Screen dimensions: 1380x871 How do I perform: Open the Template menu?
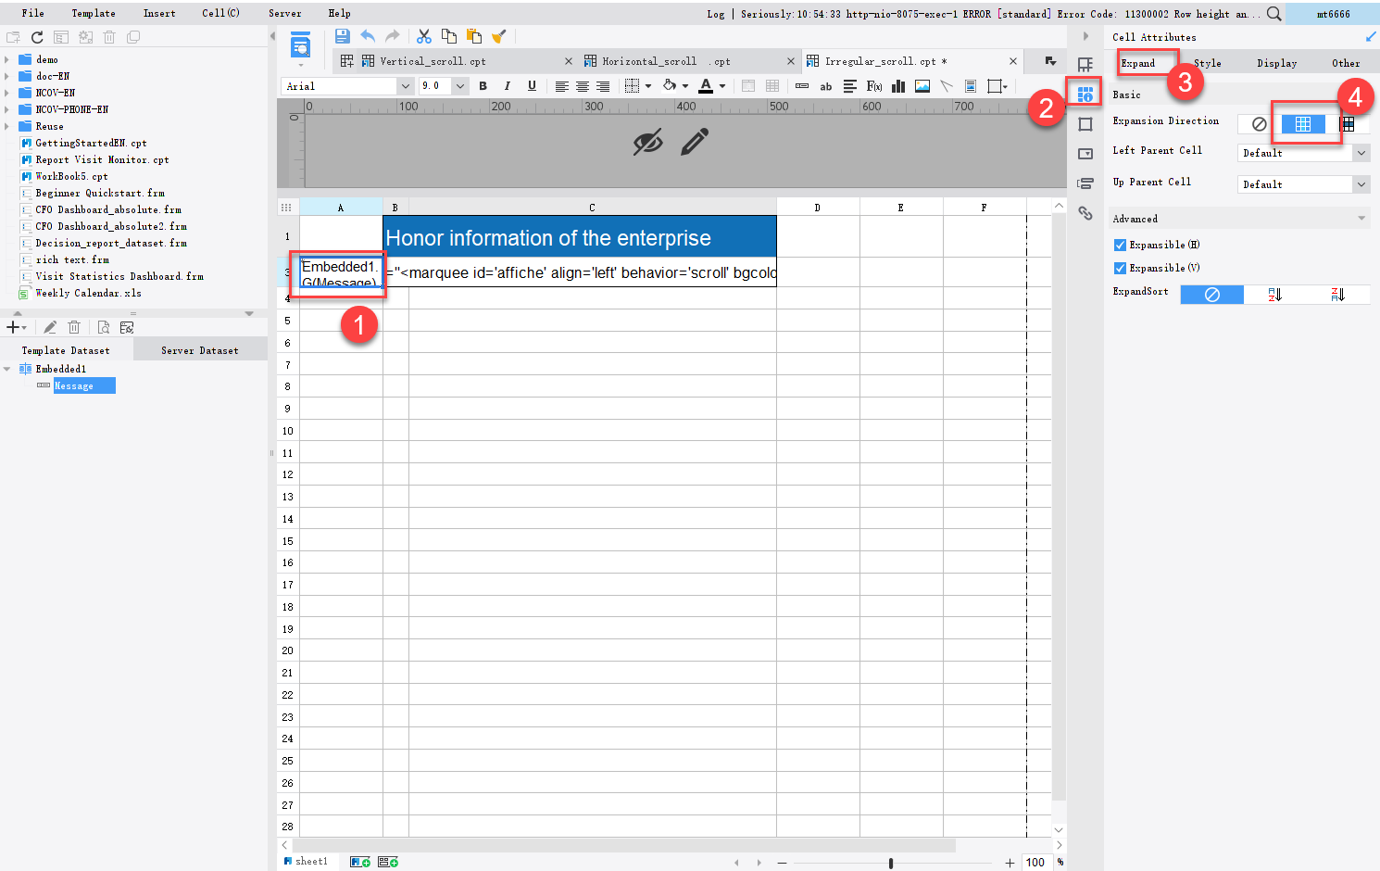click(94, 13)
